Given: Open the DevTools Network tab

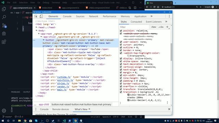Looking at the screenshot, I should tap(93, 16).
